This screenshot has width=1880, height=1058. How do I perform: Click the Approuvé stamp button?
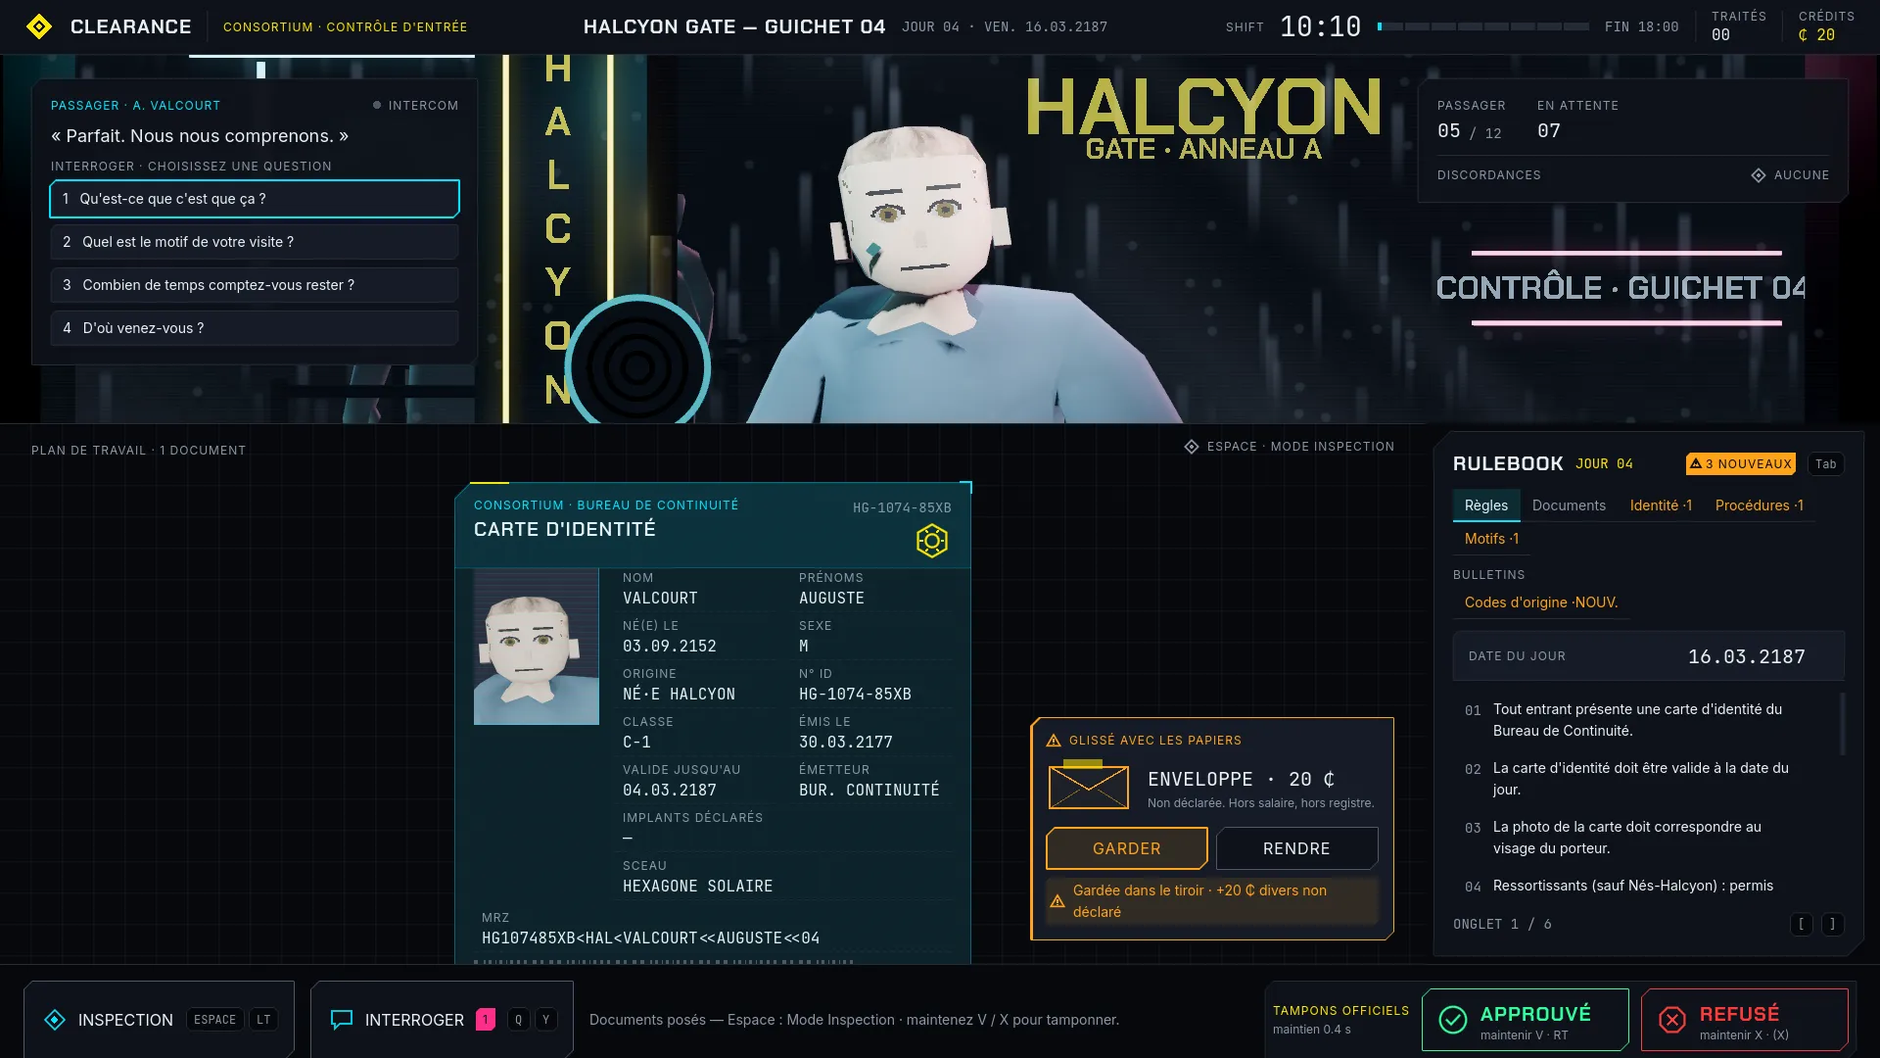pos(1526,1020)
